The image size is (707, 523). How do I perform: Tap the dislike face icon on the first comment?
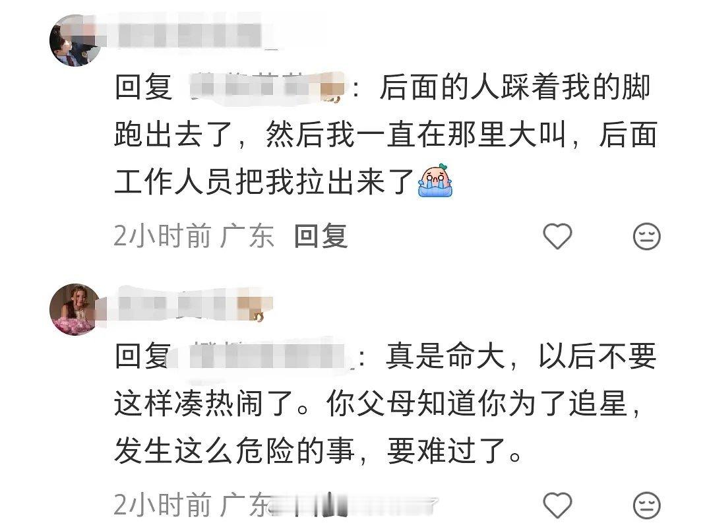pyautogui.click(x=646, y=236)
